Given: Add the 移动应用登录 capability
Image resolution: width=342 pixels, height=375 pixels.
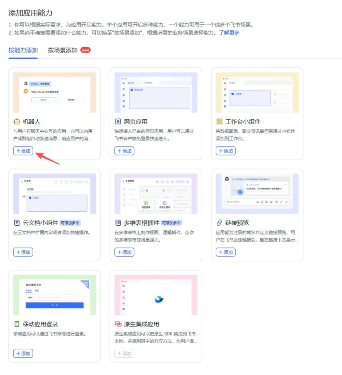Looking at the screenshot, I should tap(23, 353).
